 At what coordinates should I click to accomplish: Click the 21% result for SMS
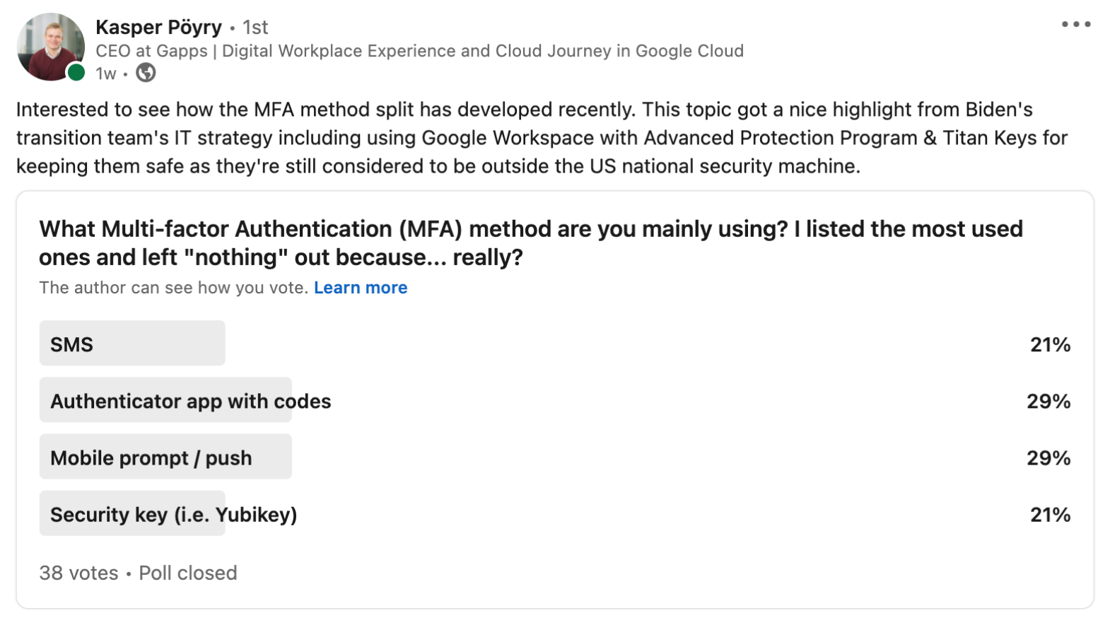click(1050, 344)
